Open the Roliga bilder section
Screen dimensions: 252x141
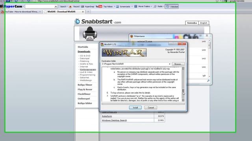[85, 103]
